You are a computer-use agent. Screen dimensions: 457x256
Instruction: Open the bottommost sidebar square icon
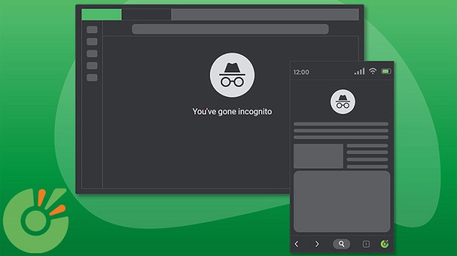pyautogui.click(x=92, y=78)
